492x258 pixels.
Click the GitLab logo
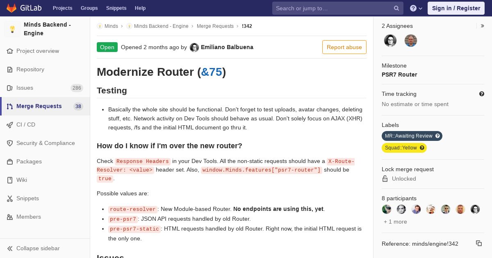tap(24, 8)
